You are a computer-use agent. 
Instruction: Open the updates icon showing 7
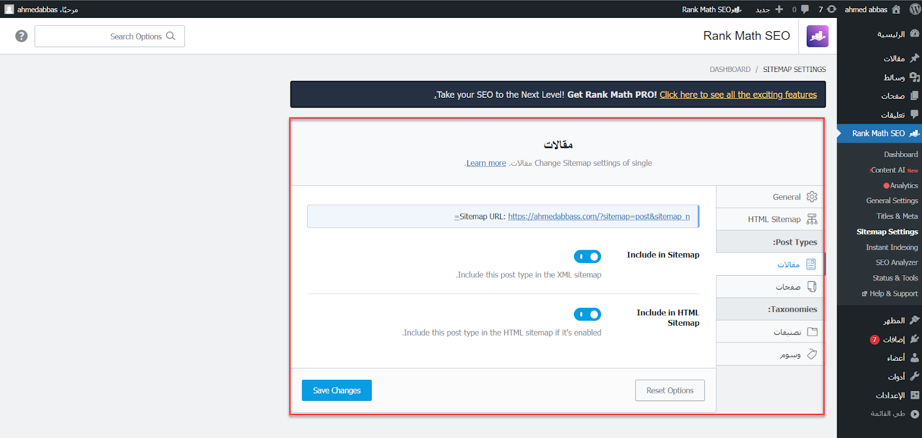click(827, 9)
